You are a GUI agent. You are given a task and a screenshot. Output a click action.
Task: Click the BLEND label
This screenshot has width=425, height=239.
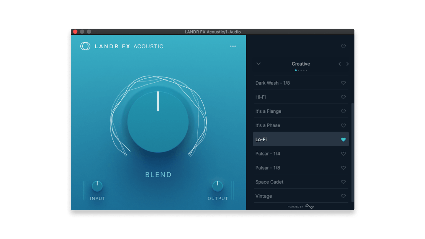point(158,175)
